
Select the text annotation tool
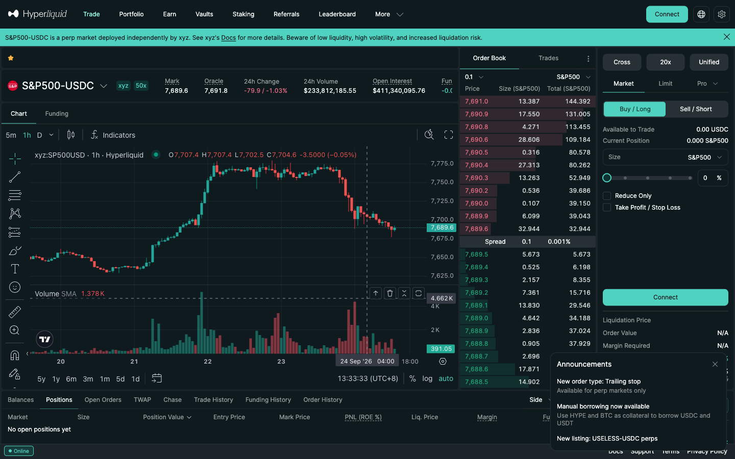[15, 269]
